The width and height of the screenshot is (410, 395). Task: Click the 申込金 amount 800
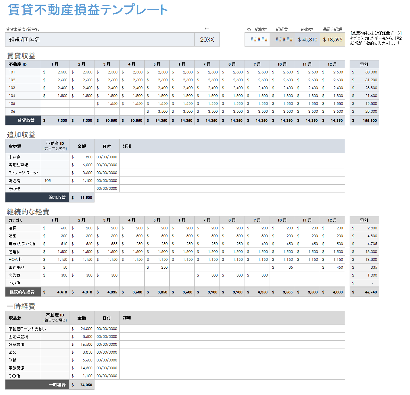coord(82,157)
